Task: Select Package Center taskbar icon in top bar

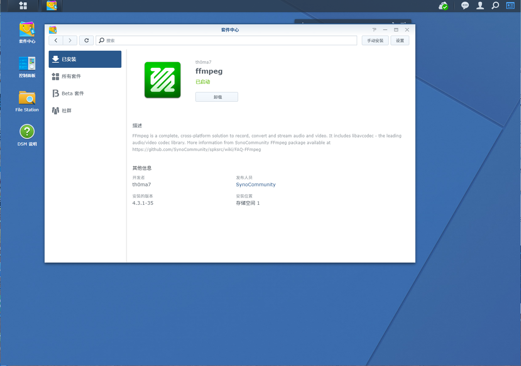Action: 52,6
